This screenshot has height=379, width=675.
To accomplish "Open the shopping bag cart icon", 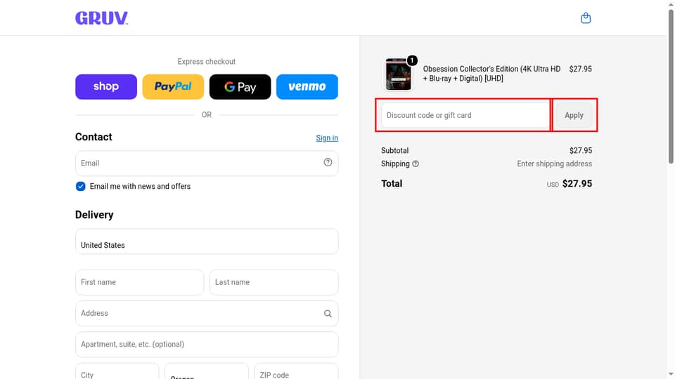I will point(586,18).
